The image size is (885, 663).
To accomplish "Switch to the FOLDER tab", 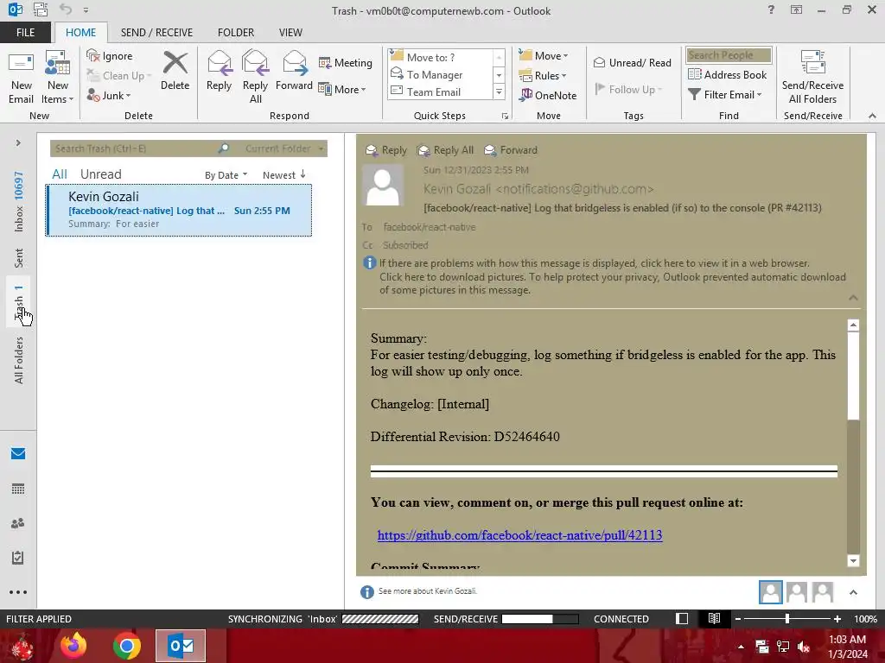I will tap(236, 33).
